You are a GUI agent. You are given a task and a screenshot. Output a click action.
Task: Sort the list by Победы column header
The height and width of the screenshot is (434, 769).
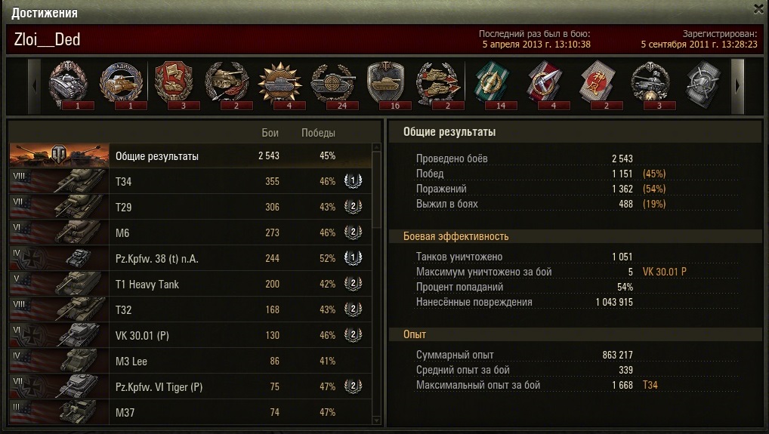(318, 133)
